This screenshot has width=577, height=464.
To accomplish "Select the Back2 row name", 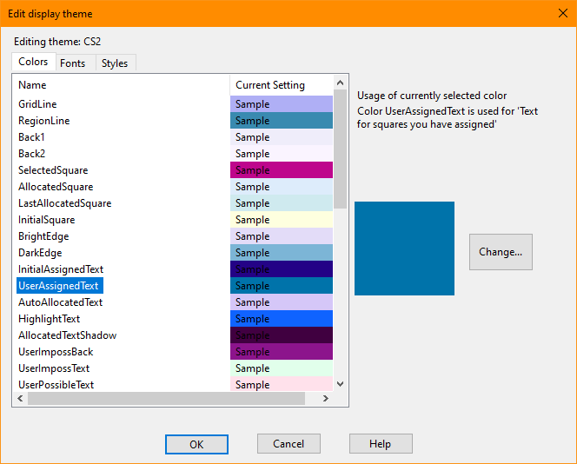I will click(31, 154).
